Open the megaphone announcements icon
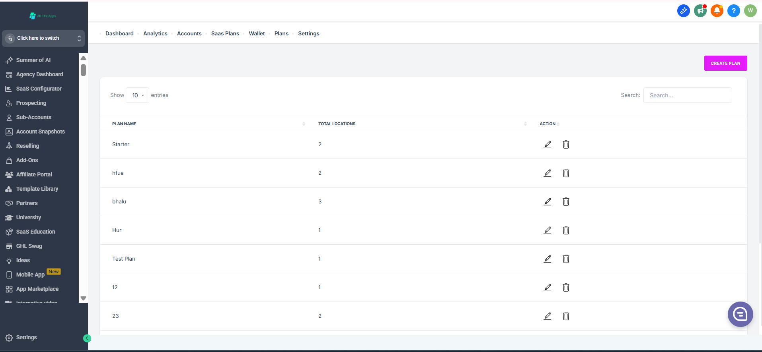Screen dimensions: 762x352 point(700,11)
